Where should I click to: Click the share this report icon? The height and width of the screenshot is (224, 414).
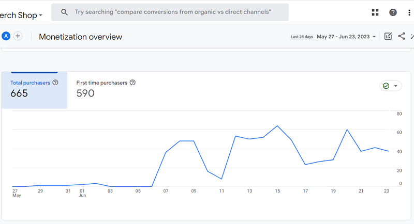[402, 36]
